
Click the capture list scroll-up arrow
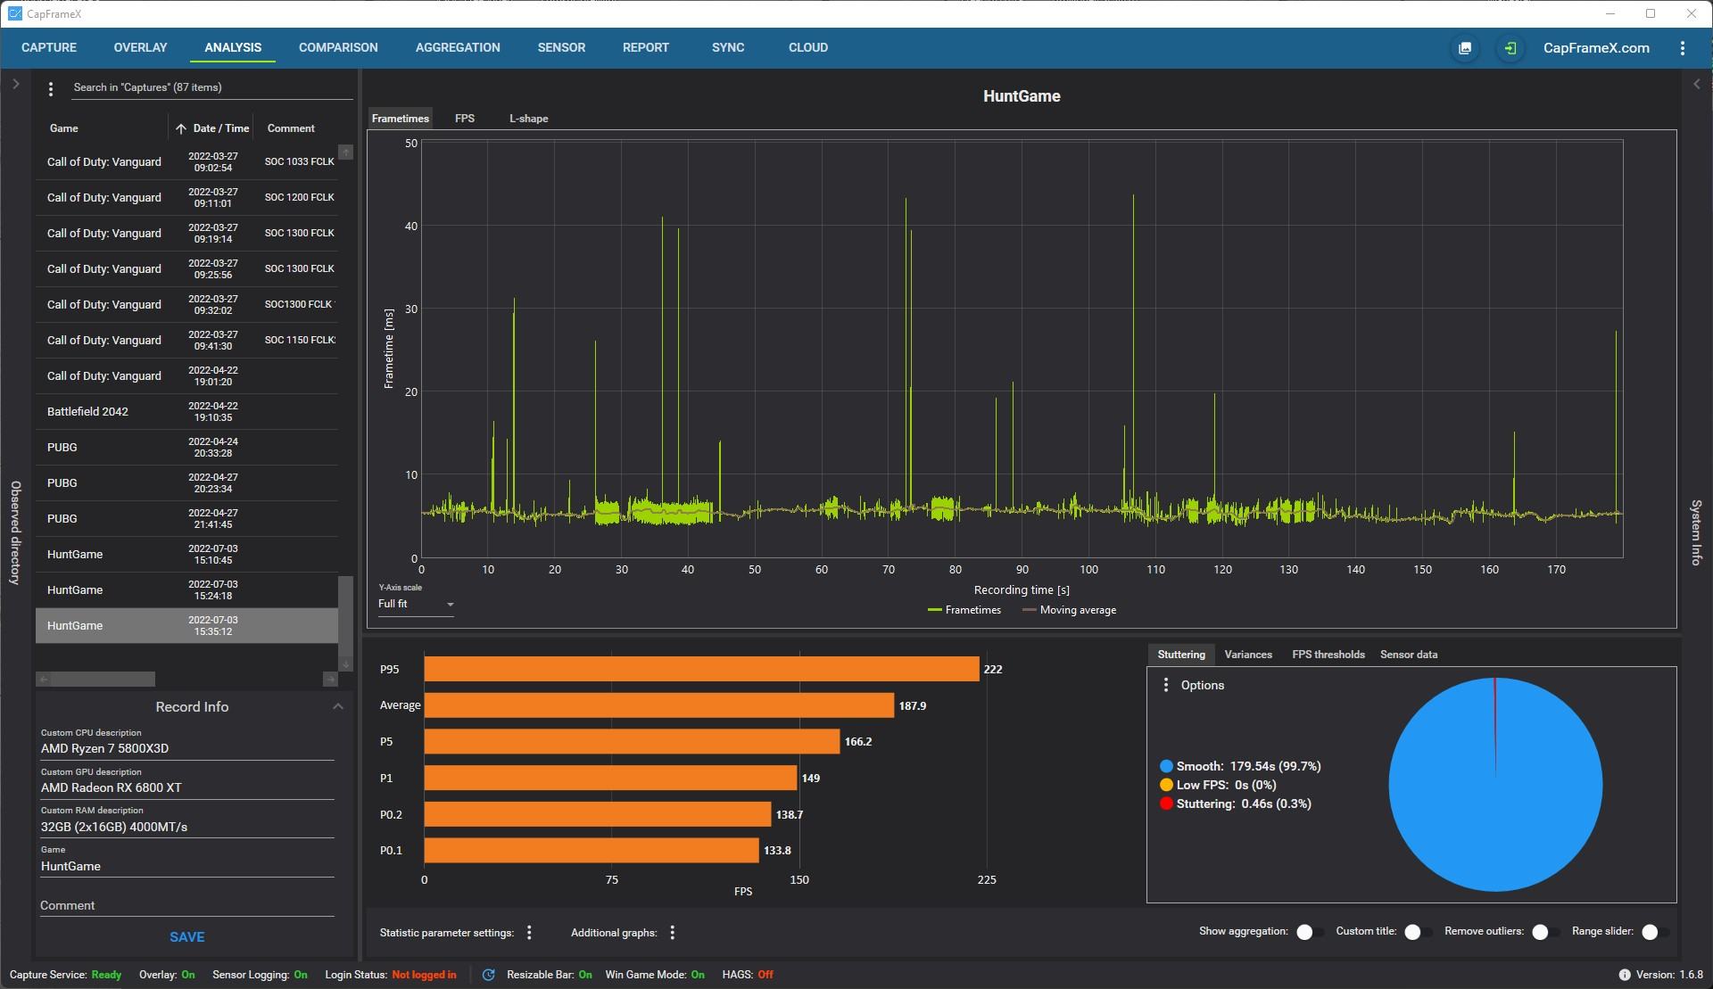click(x=346, y=152)
